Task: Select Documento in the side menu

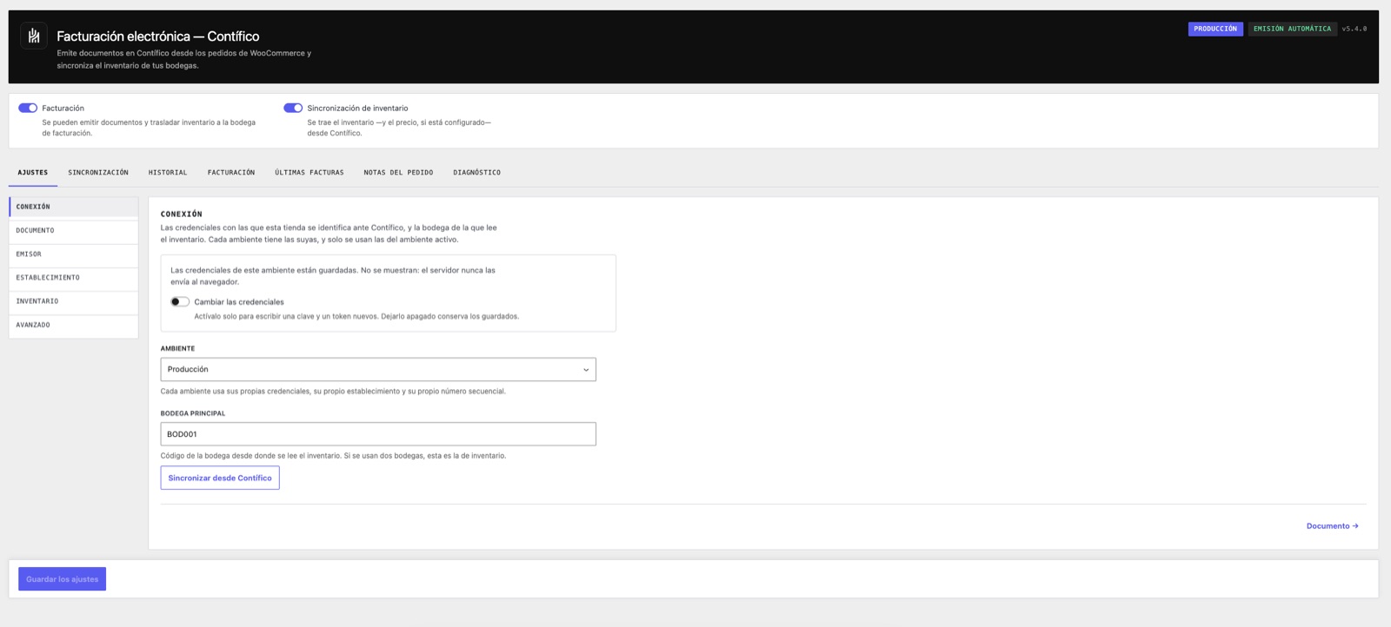Action: pos(74,231)
